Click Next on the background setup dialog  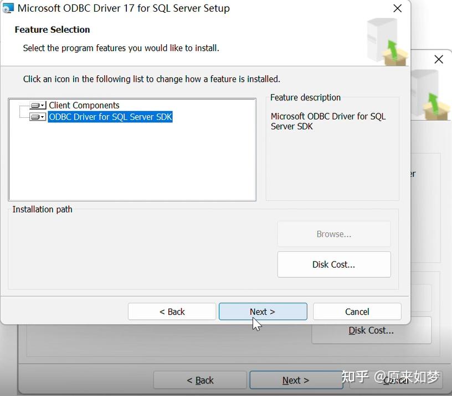[x=296, y=380]
